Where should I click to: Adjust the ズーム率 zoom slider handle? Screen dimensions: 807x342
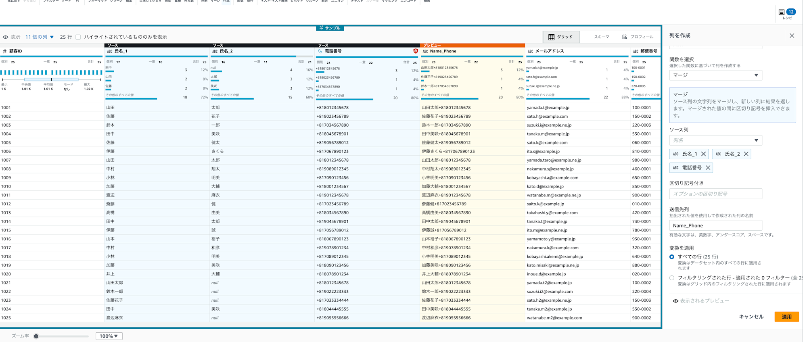click(x=36, y=336)
